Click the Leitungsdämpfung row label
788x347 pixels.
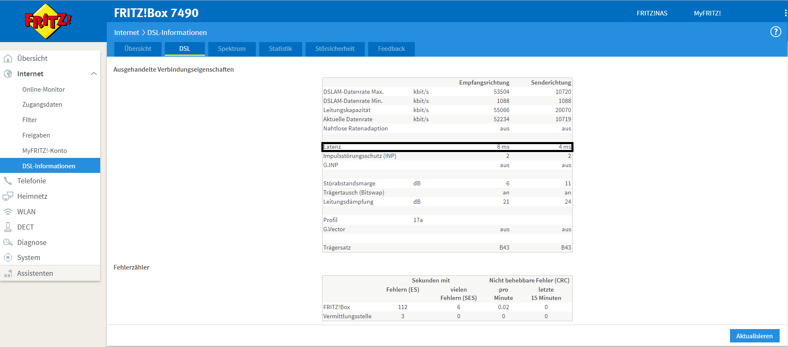(348, 202)
